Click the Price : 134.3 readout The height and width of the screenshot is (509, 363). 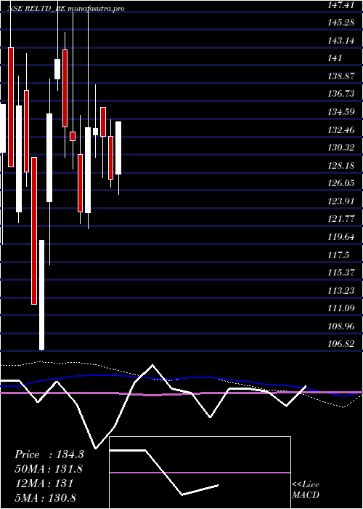pos(49,454)
